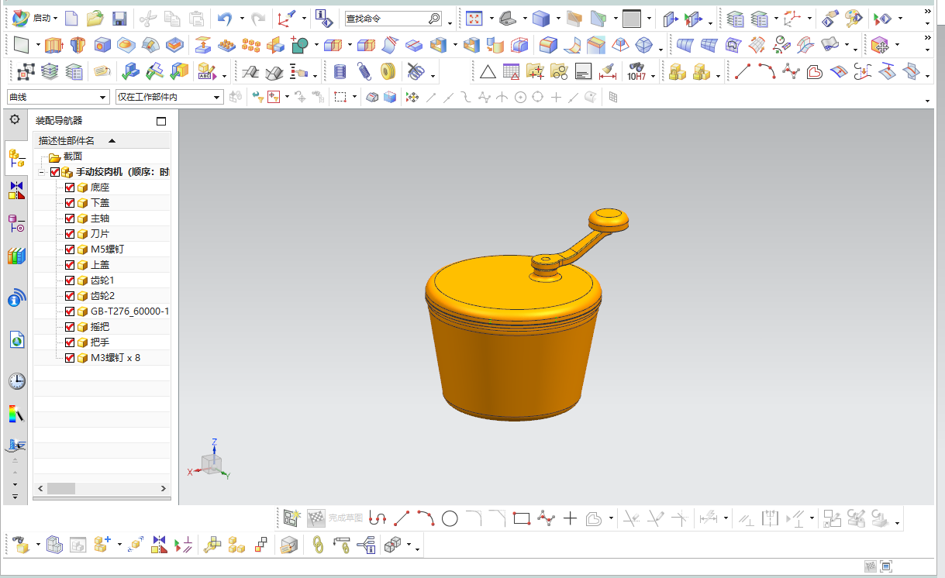This screenshot has width=945, height=578.
Task: Click the Revolve feature icon
Action: 78,46
